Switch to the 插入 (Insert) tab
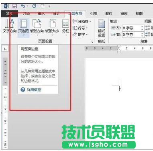This screenshot has width=153, height=151. (x=41, y=13)
